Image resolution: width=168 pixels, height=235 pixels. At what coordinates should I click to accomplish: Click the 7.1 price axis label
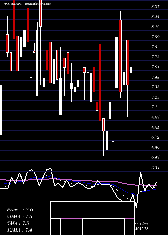pyautogui.click(x=154, y=107)
